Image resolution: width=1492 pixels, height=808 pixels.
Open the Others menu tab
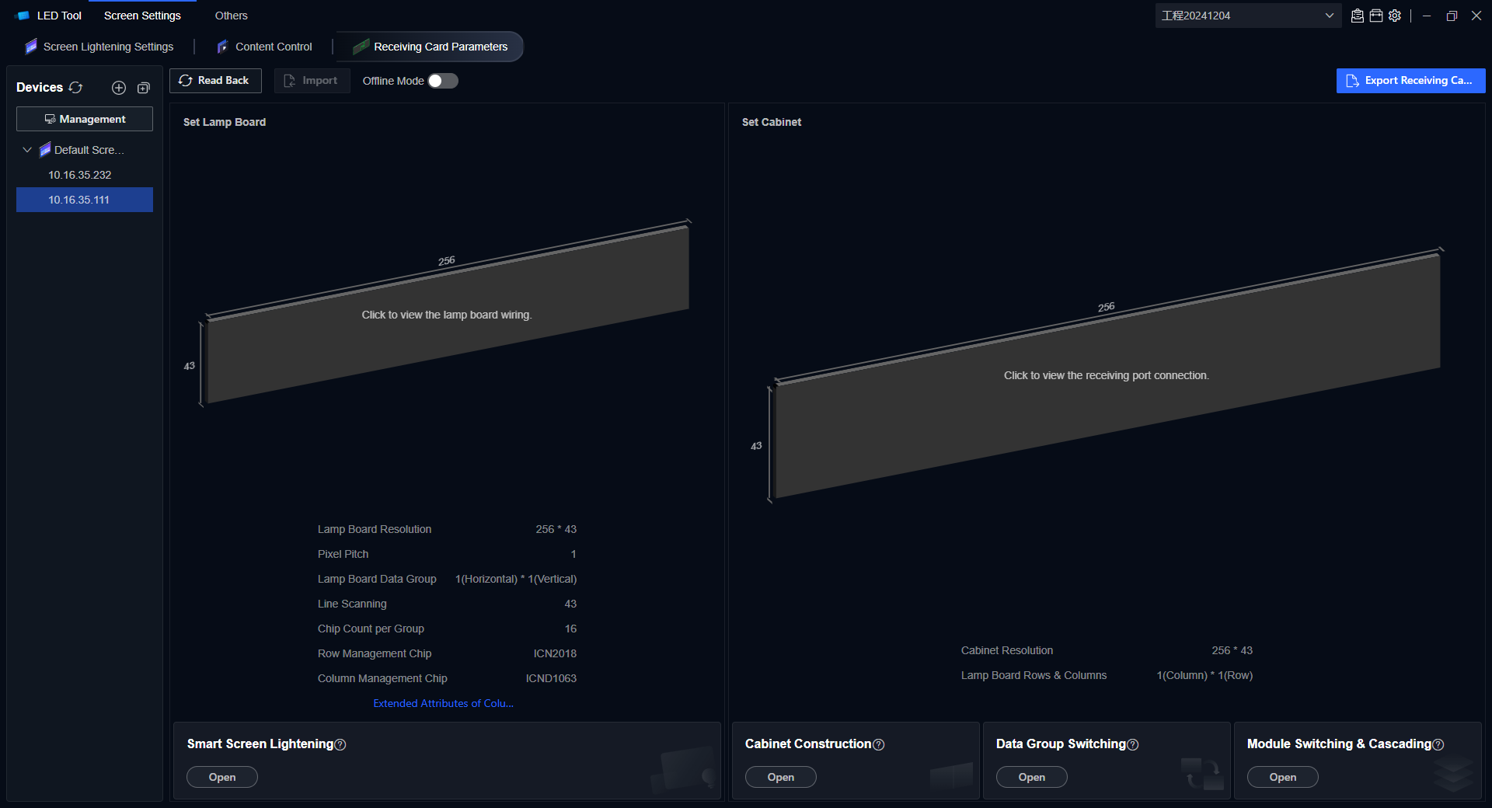(x=231, y=16)
